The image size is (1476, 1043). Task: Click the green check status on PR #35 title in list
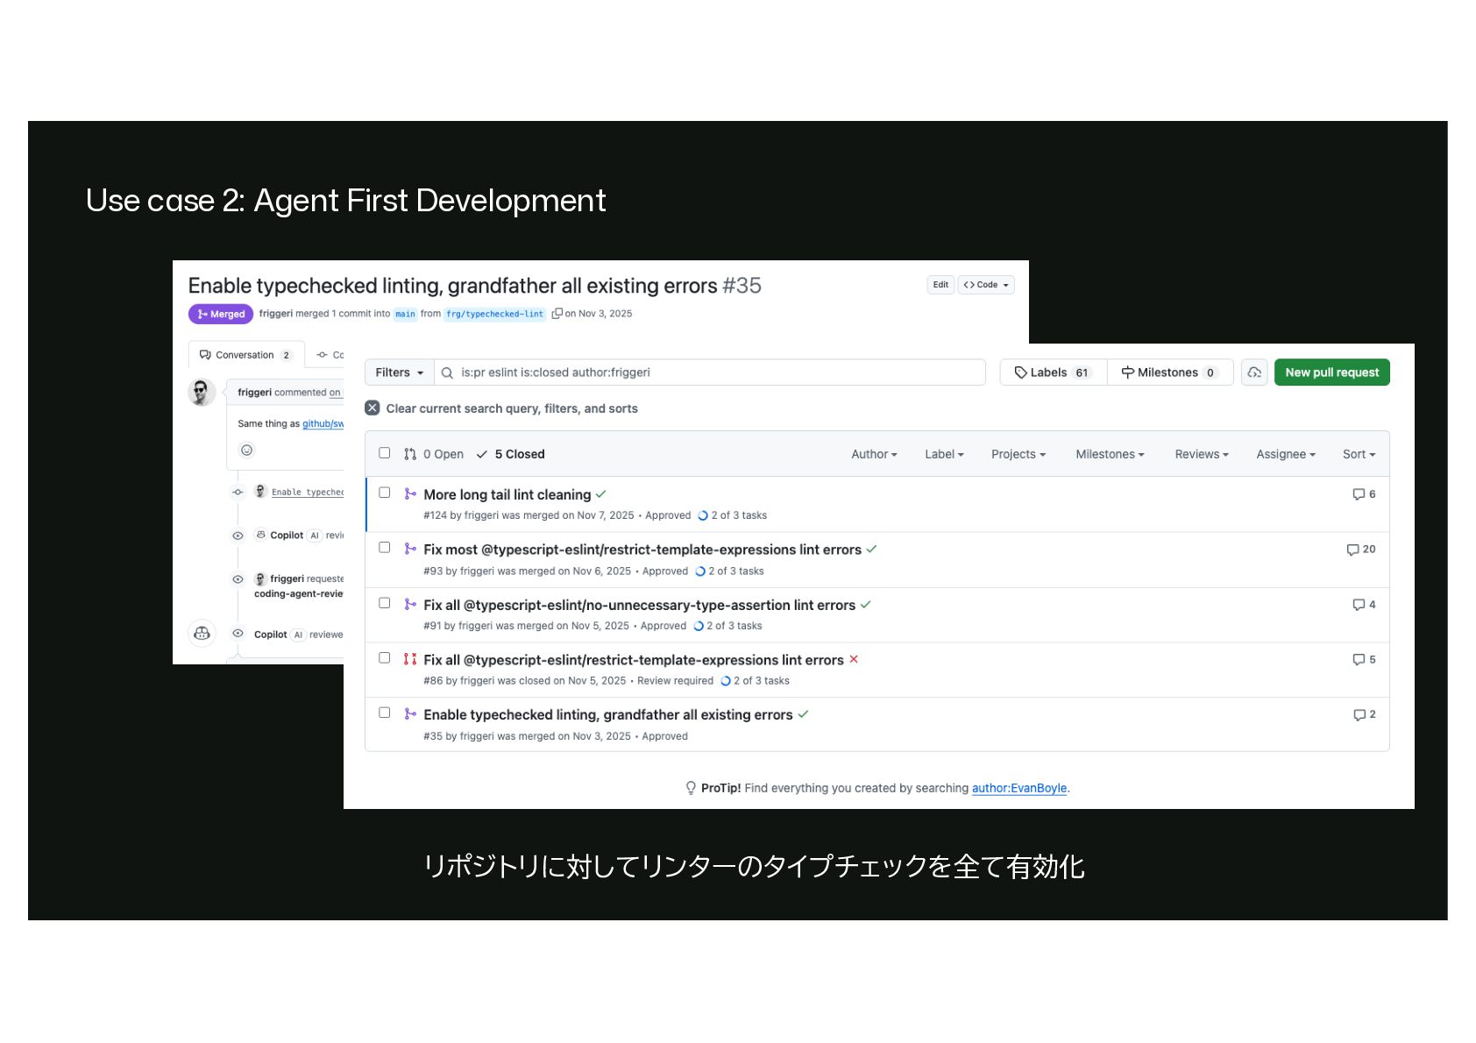click(803, 714)
